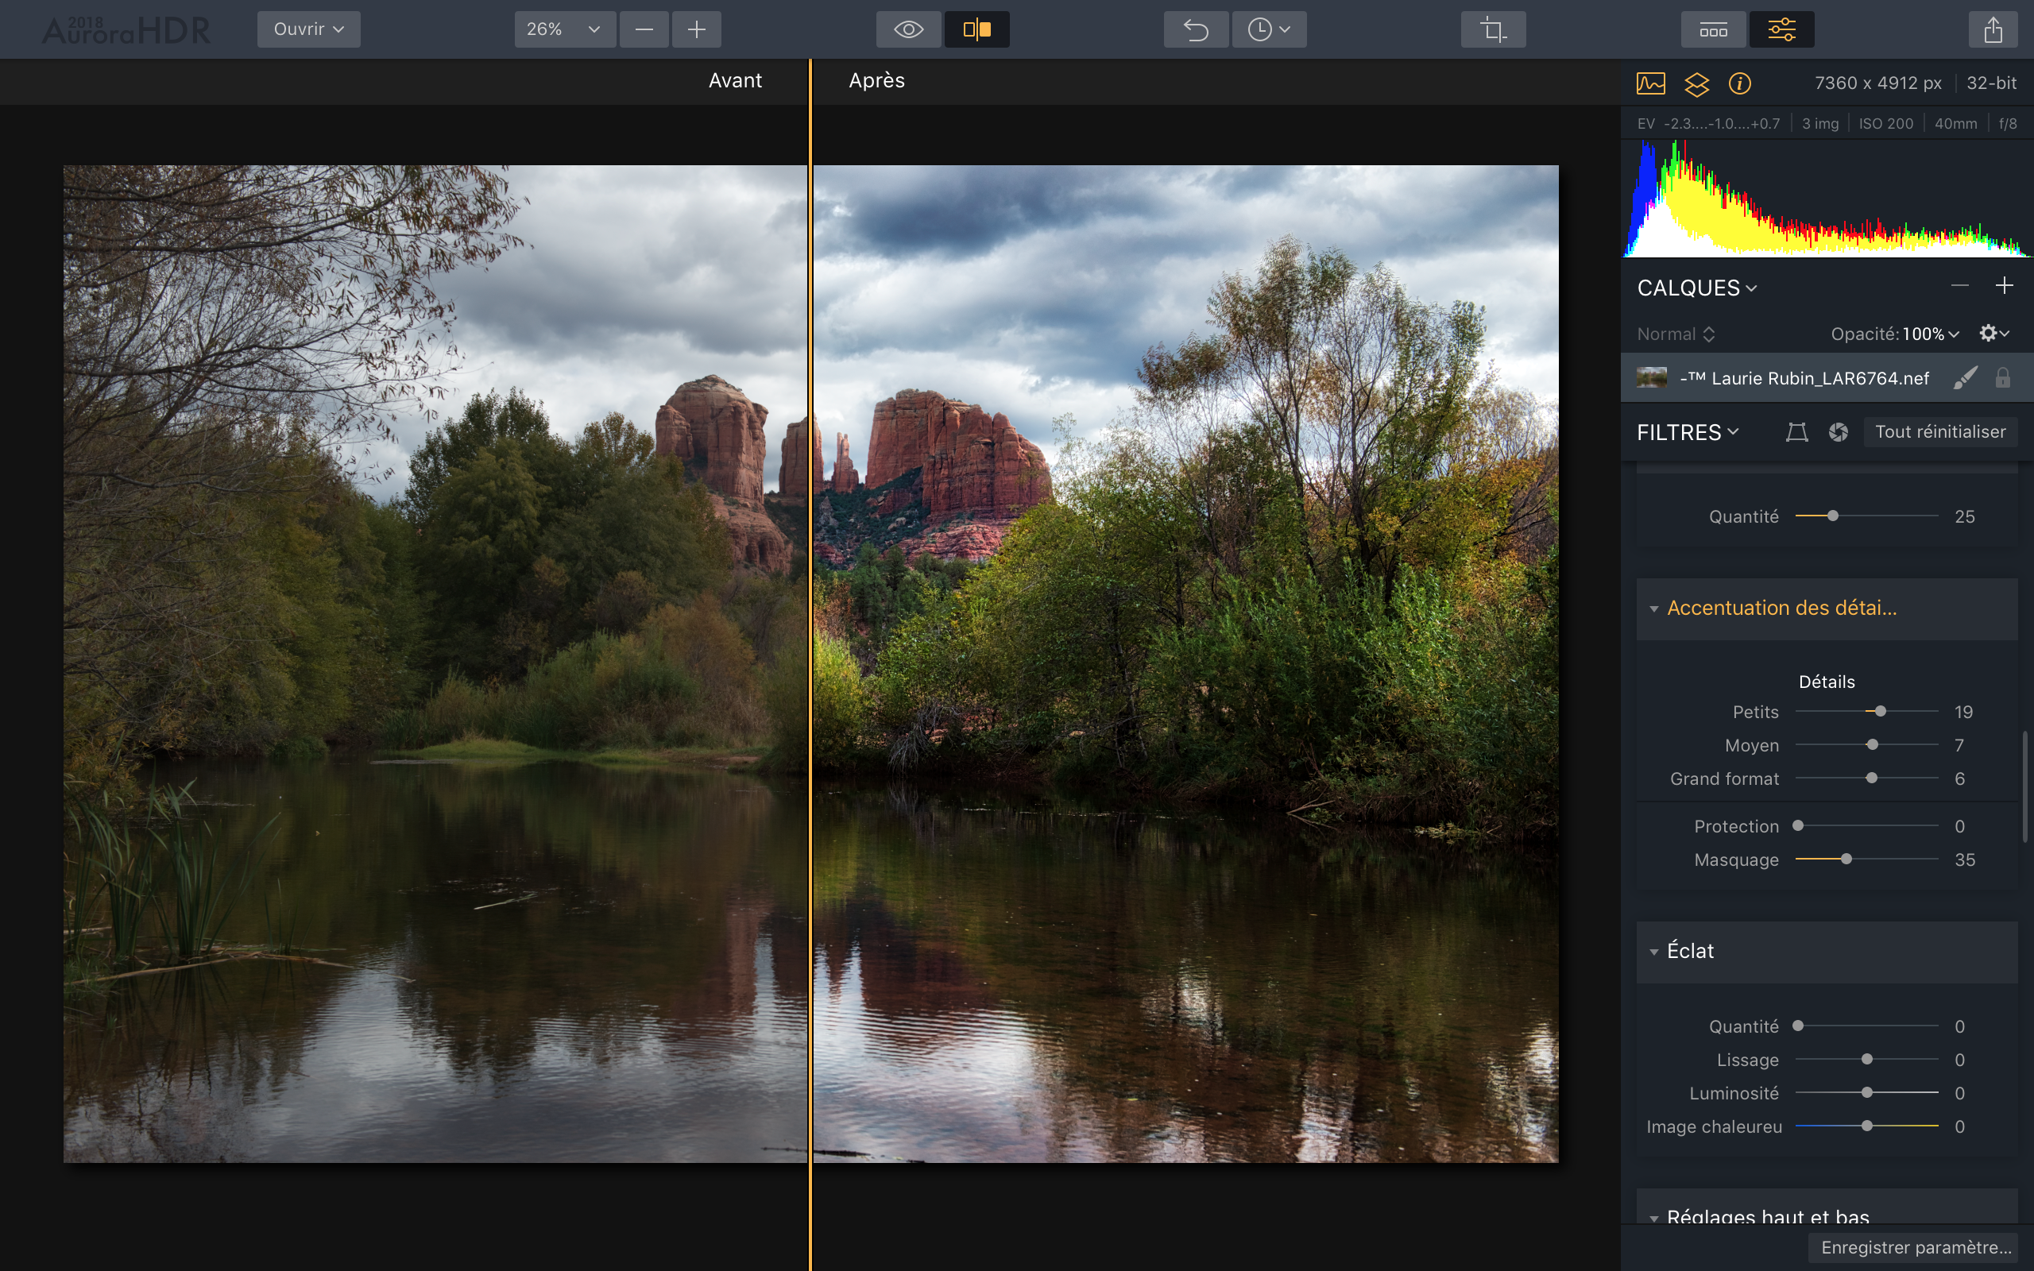Click the undo arrow icon

pyautogui.click(x=1195, y=29)
